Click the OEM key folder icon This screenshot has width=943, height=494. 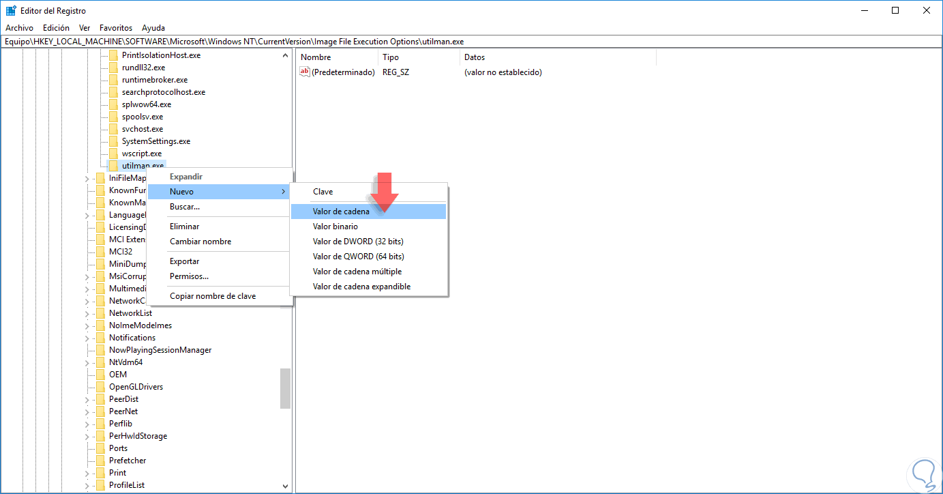point(101,375)
